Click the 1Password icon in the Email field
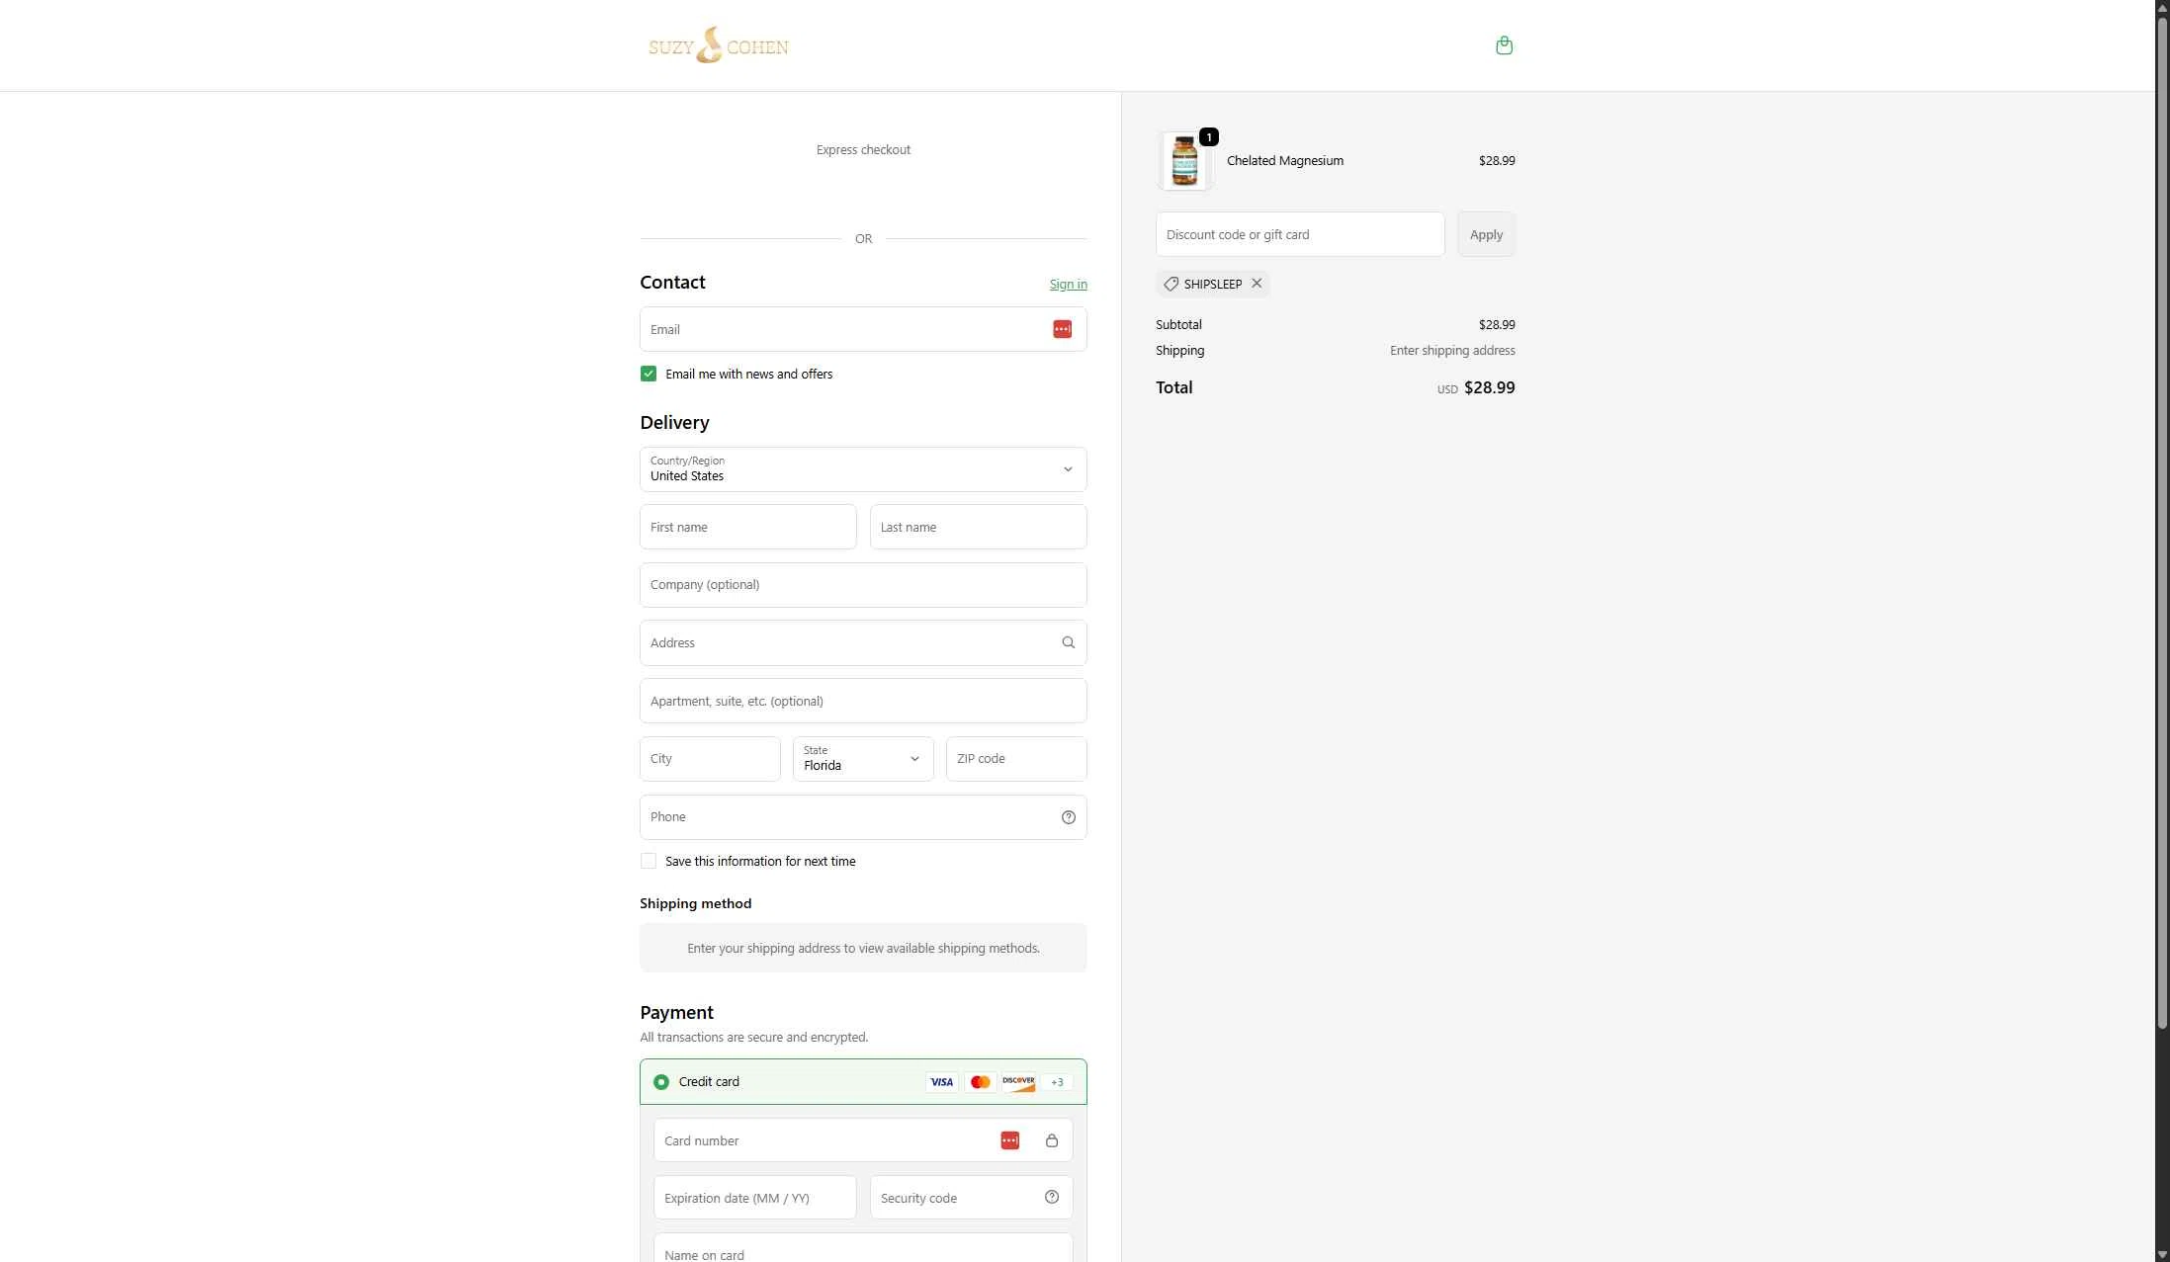 (x=1062, y=329)
